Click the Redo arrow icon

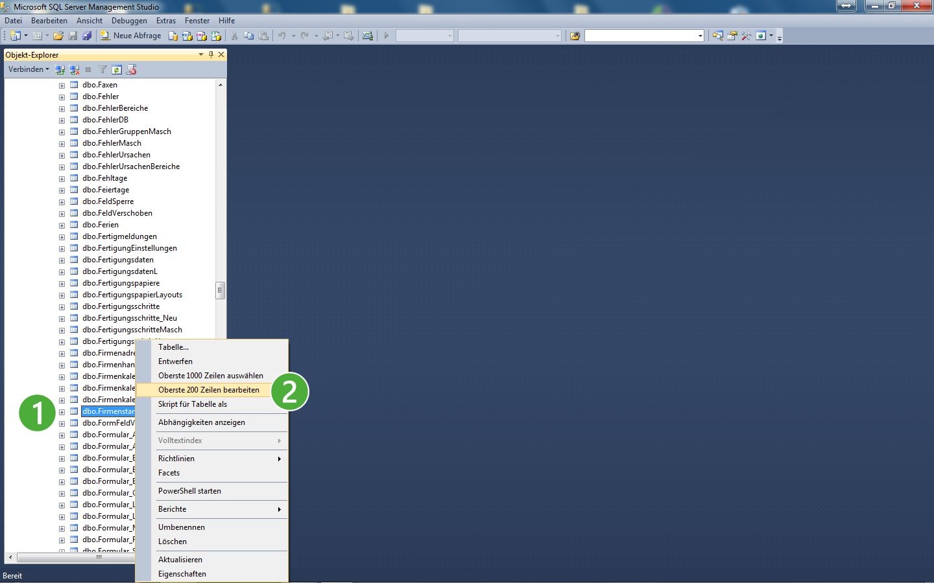pyautogui.click(x=304, y=36)
